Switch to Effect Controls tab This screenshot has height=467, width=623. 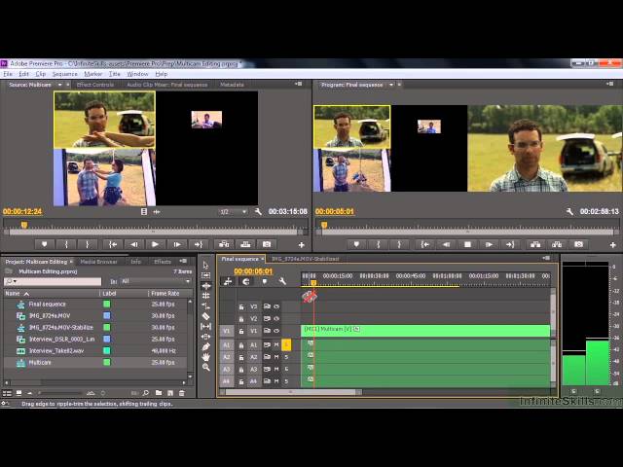click(95, 85)
